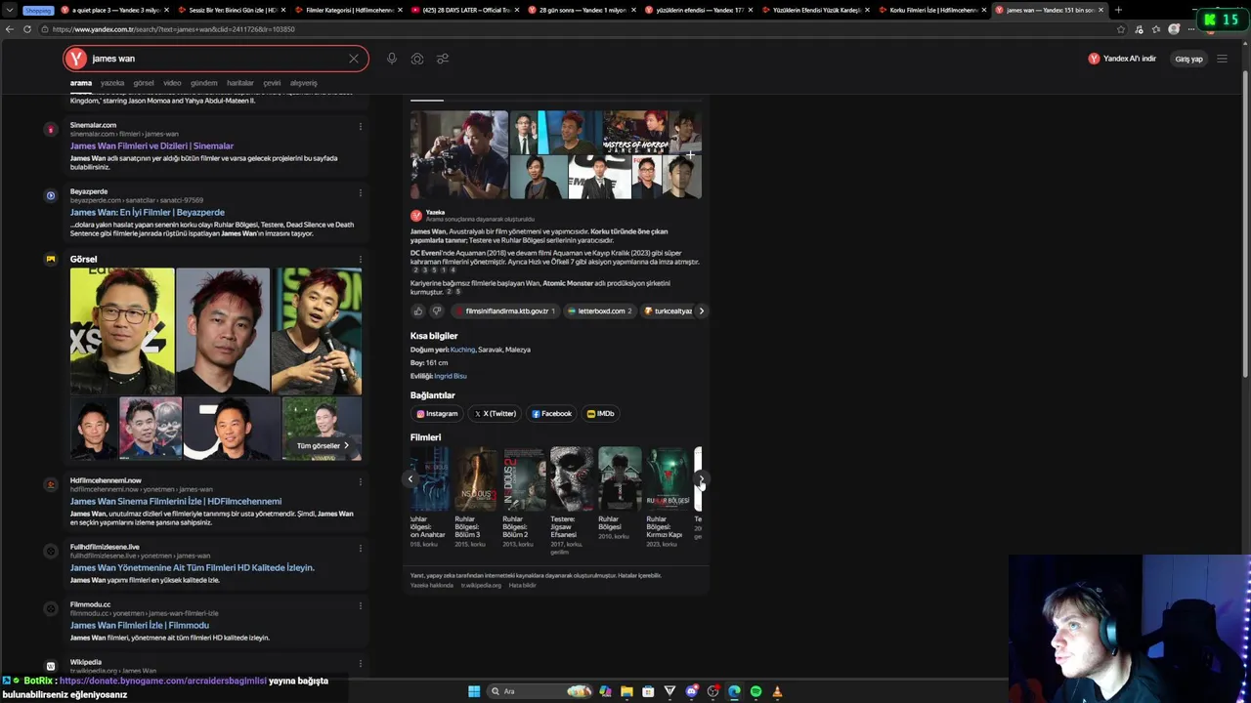Switch to the alışveriş search tab

click(303, 83)
